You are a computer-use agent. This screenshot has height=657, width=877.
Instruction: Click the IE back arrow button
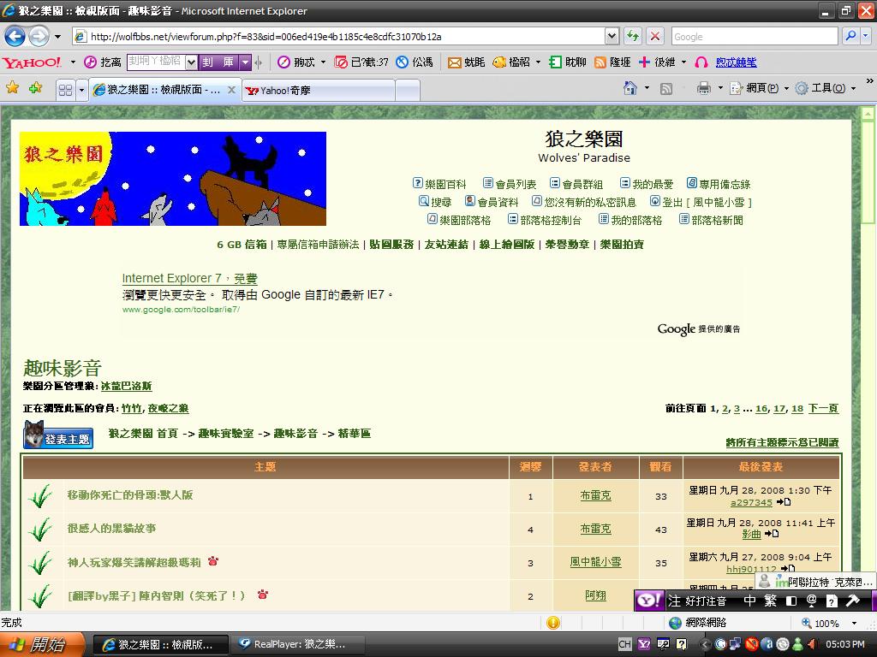[15, 36]
